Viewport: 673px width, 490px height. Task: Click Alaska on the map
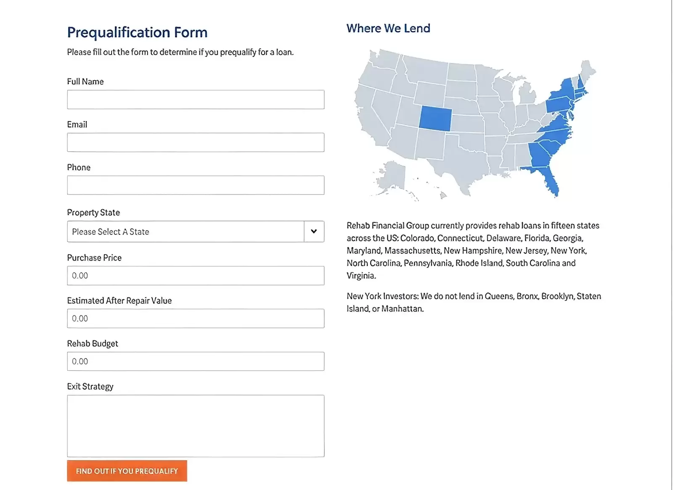pos(391,177)
